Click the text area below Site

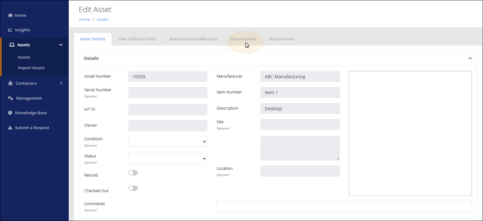(300, 148)
